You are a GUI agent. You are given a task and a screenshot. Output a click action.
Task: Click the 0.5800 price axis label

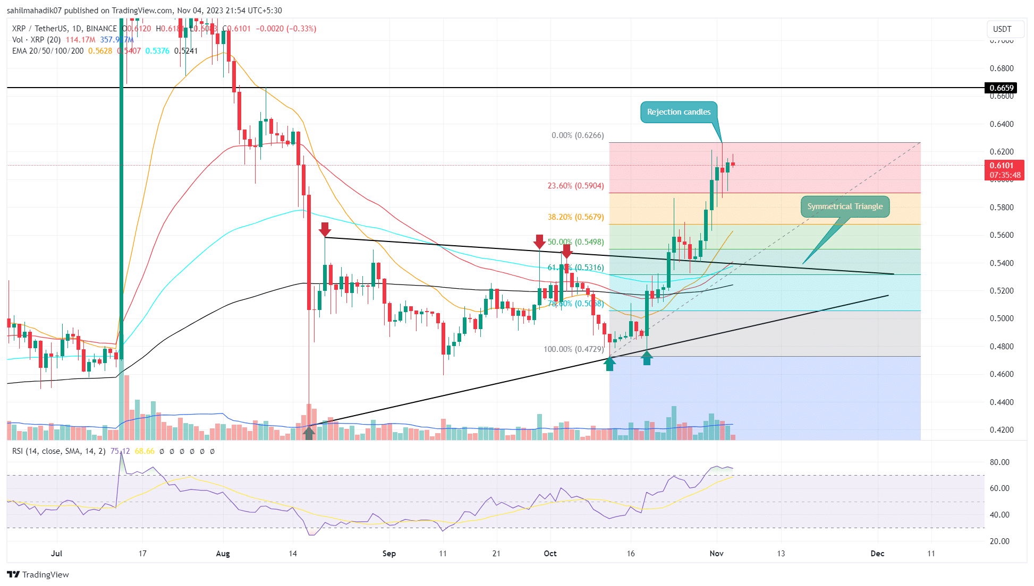(x=1002, y=208)
